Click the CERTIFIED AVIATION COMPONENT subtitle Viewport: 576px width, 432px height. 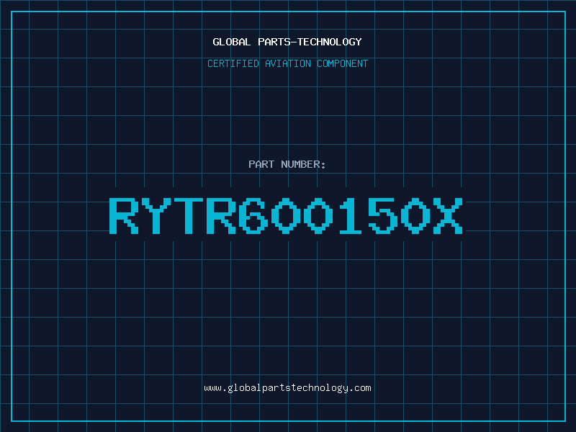click(287, 63)
